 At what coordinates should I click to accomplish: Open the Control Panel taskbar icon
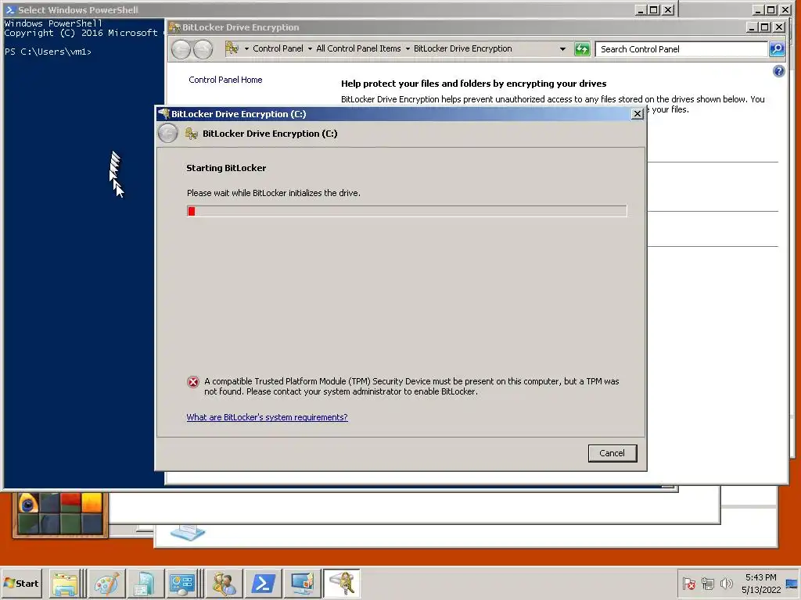(x=182, y=583)
